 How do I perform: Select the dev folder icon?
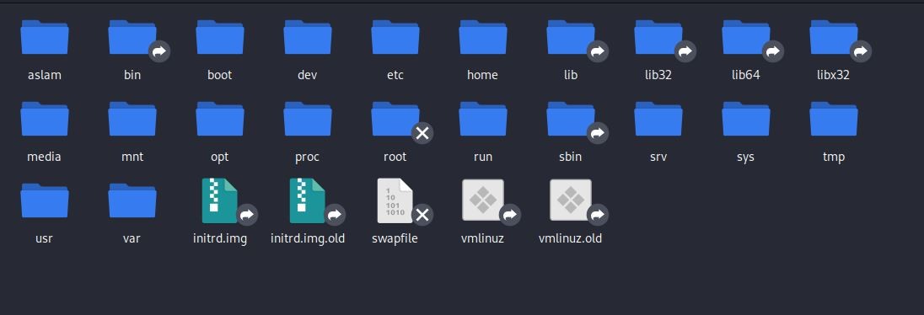pos(308,37)
